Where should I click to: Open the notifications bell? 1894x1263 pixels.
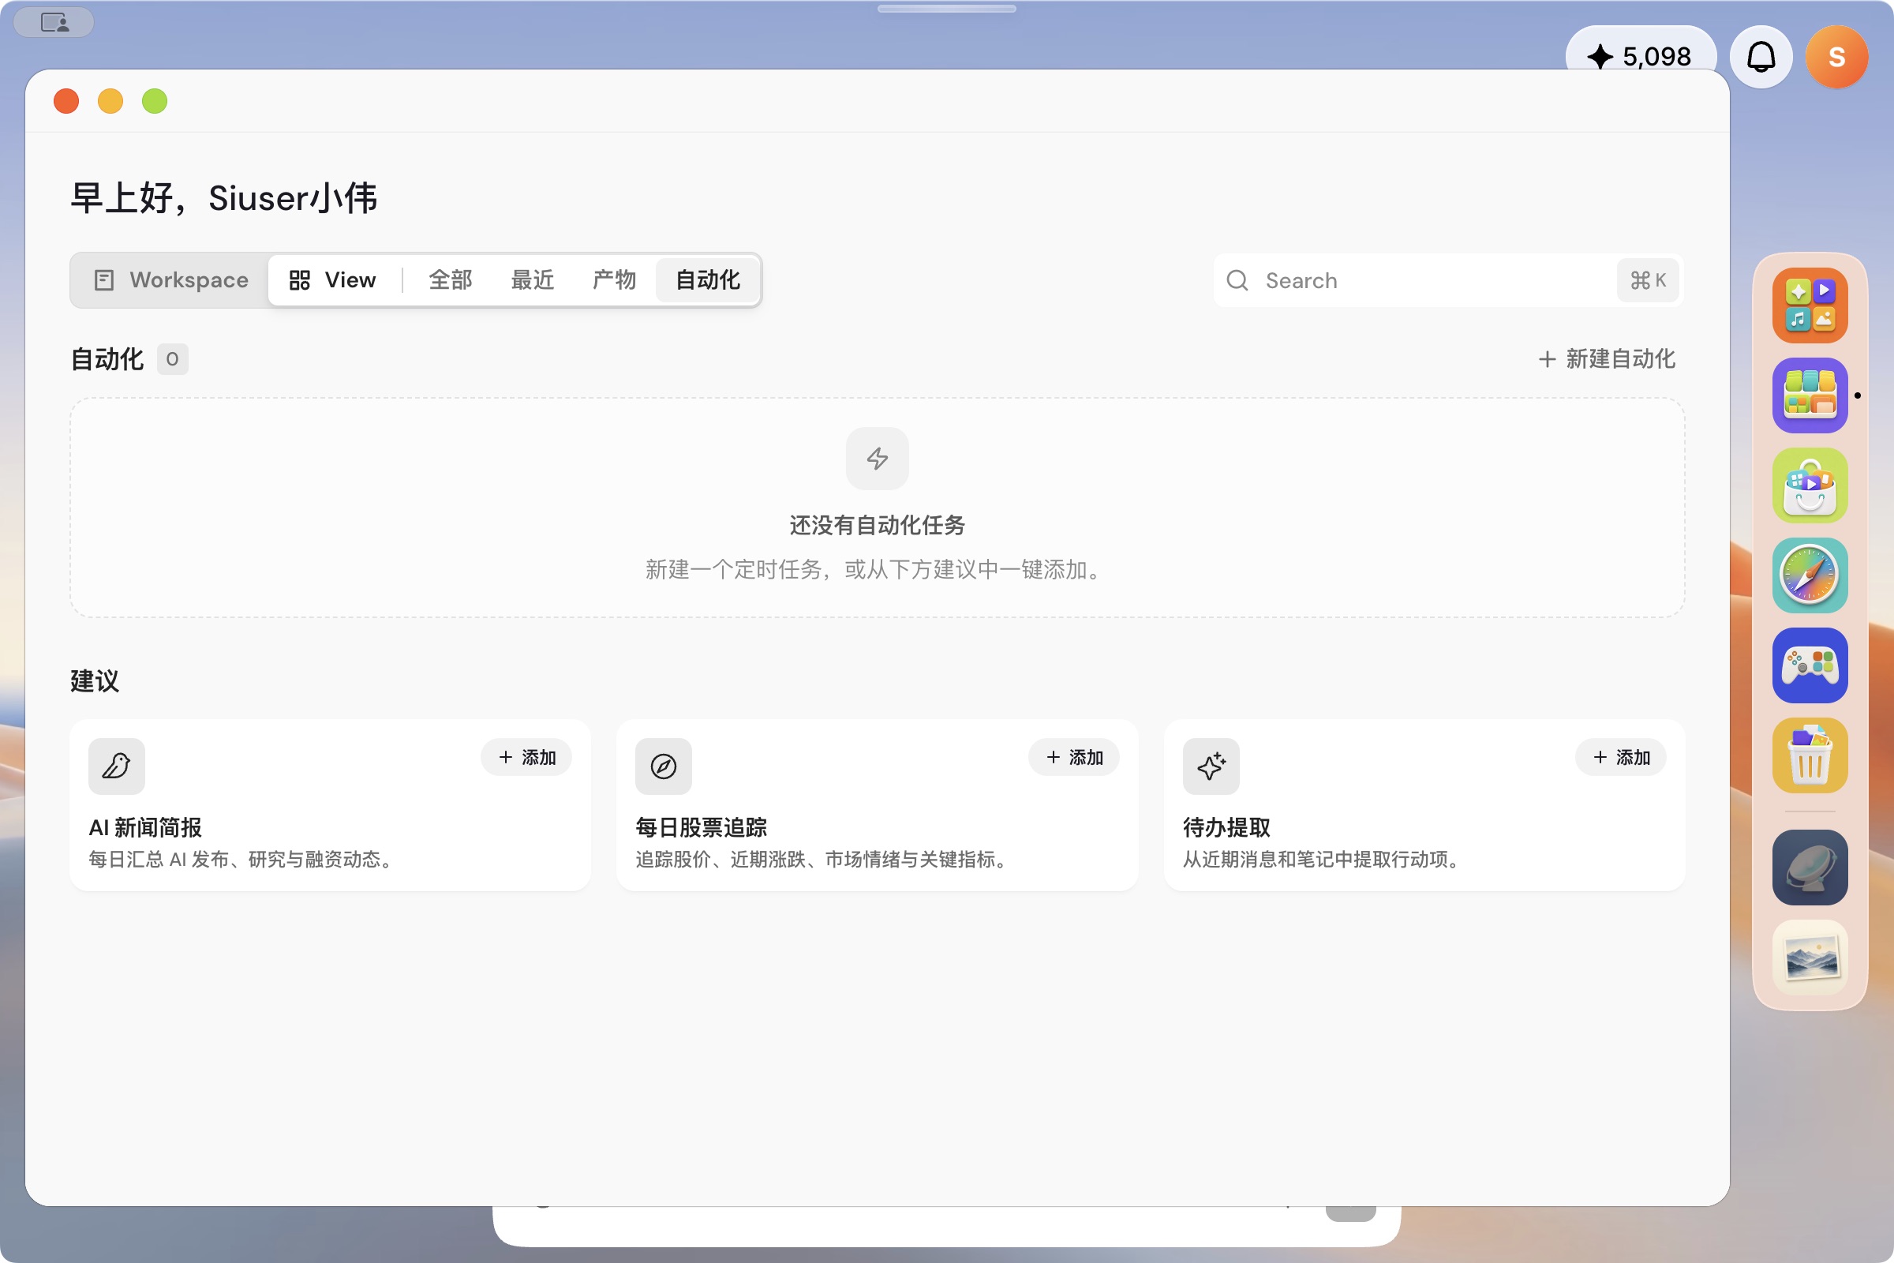(x=1761, y=57)
